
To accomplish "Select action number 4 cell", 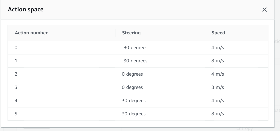I will (16, 101).
